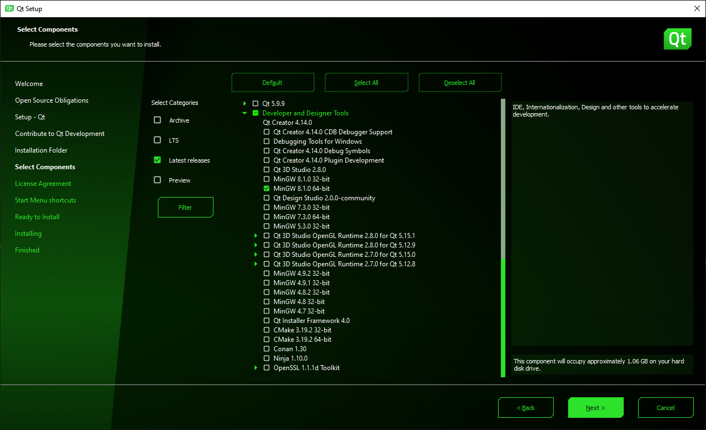Select the MinGW 4.8.2 32-bit checkbox

click(267, 292)
